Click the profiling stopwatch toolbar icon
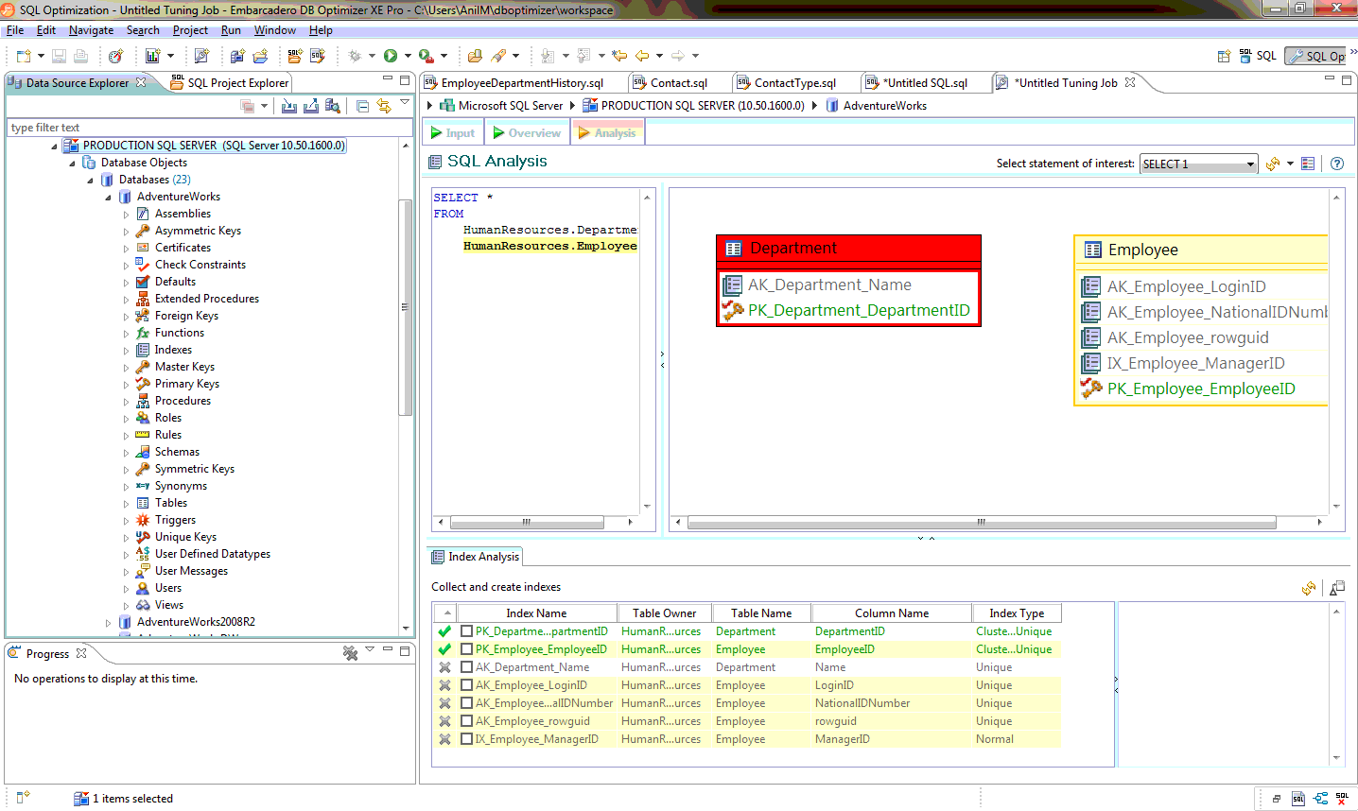 point(115,57)
